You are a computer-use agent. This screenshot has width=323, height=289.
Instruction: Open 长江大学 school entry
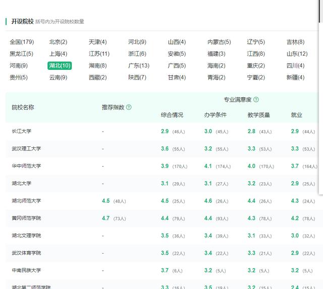click(x=21, y=131)
